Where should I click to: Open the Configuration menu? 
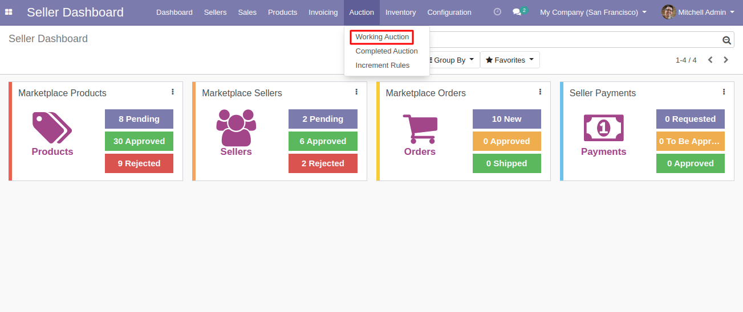point(449,12)
